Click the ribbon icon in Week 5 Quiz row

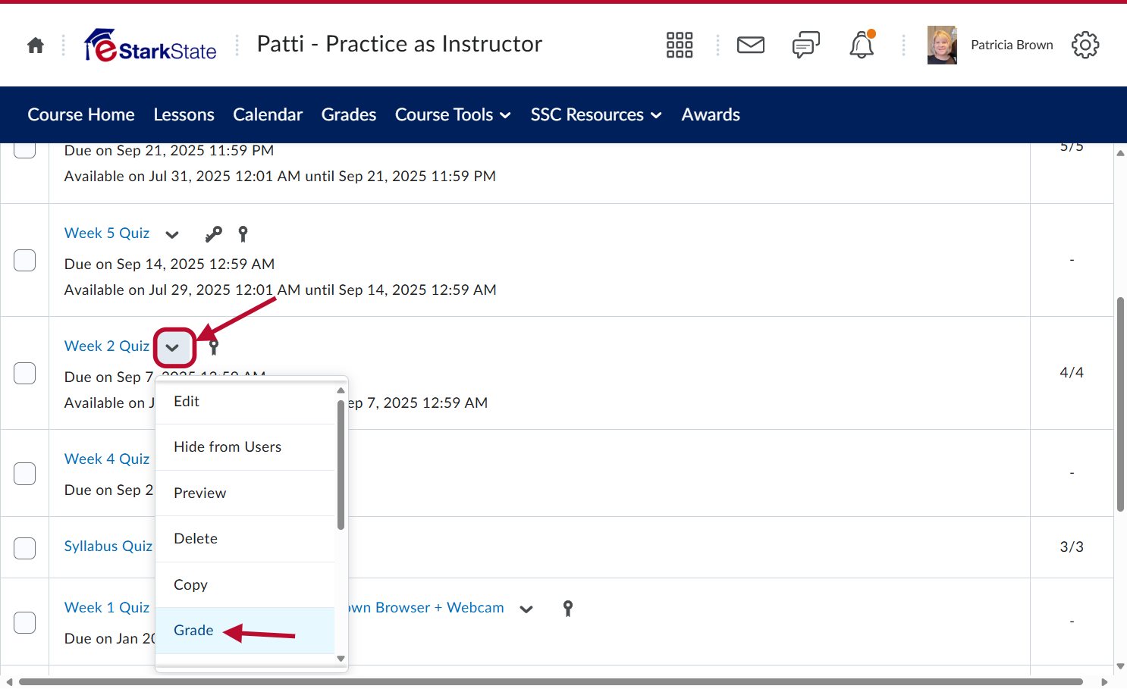tap(243, 234)
